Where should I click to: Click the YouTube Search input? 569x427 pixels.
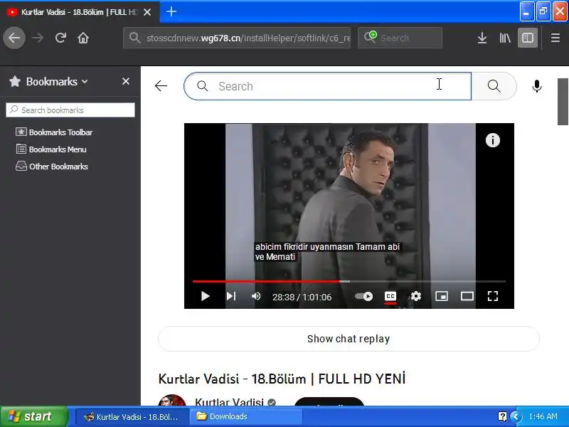tap(327, 86)
